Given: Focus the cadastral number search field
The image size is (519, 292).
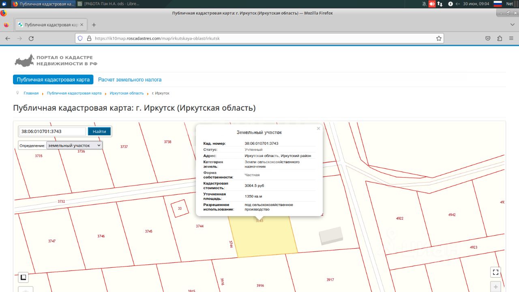Looking at the screenshot, I should coord(52,131).
